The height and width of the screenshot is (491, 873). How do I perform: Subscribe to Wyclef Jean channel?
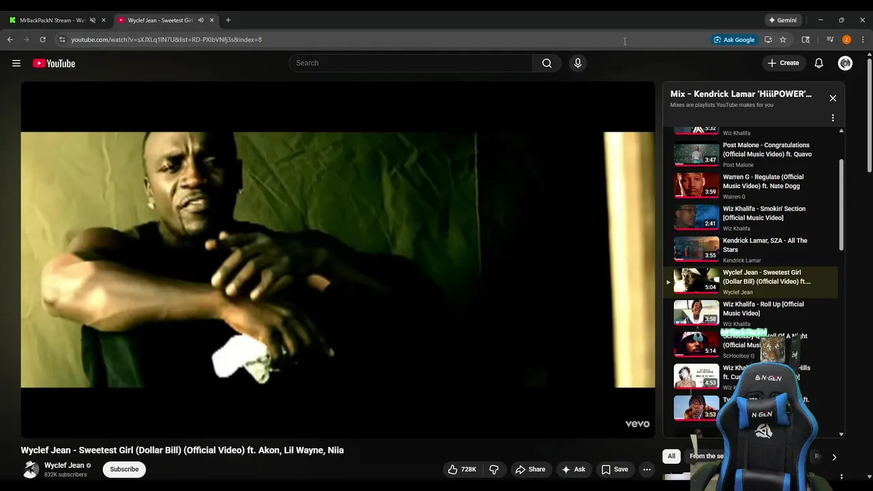124,469
